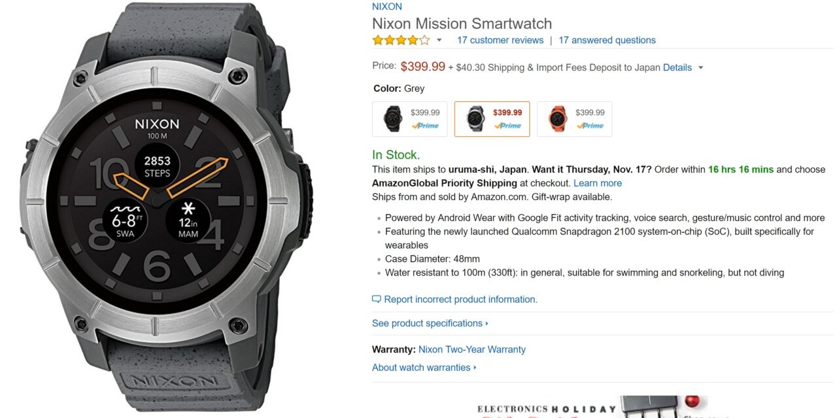Click the report speech bubble icon
837x418 pixels.
tap(376, 300)
